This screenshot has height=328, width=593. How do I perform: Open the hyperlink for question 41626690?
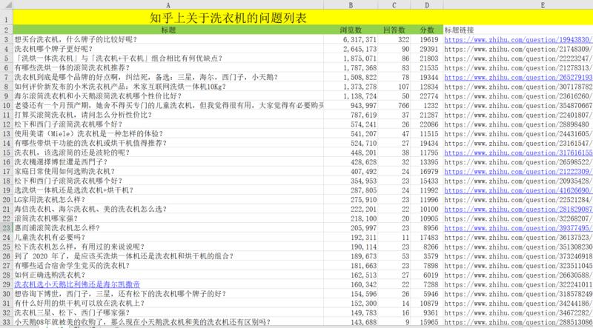coord(518,190)
